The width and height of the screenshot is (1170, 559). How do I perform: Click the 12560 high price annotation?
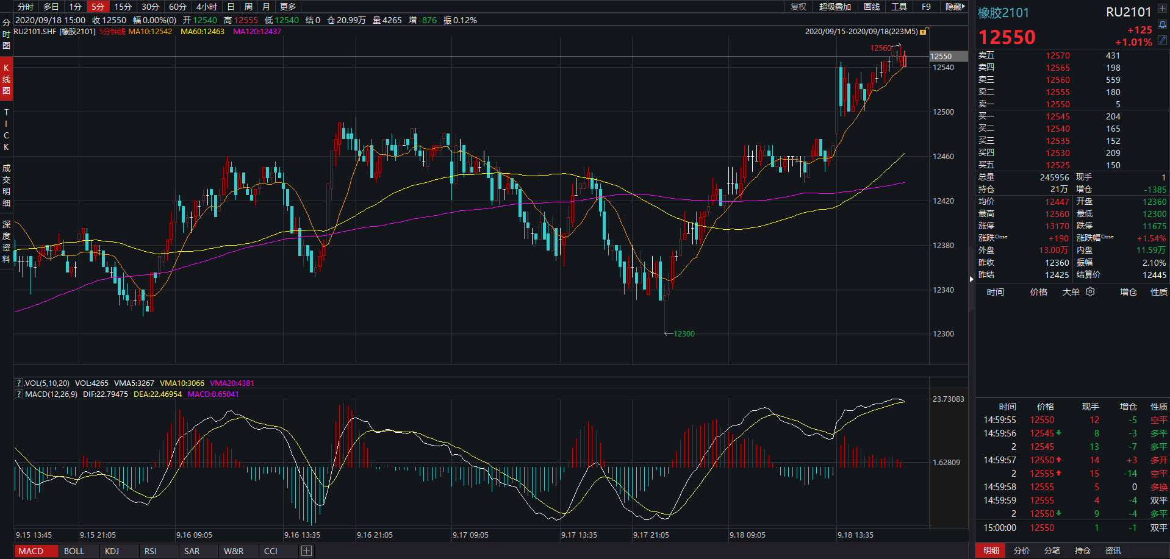(881, 48)
